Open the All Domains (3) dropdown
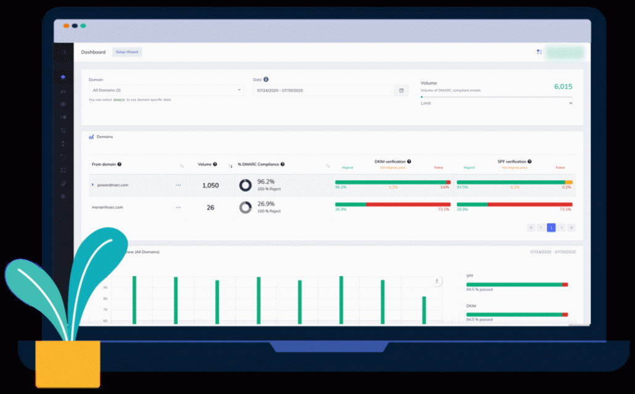635x394 pixels. click(x=165, y=91)
